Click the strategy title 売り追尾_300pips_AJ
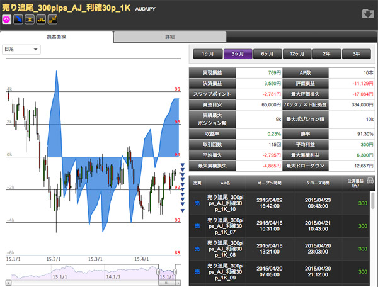 [66, 8]
